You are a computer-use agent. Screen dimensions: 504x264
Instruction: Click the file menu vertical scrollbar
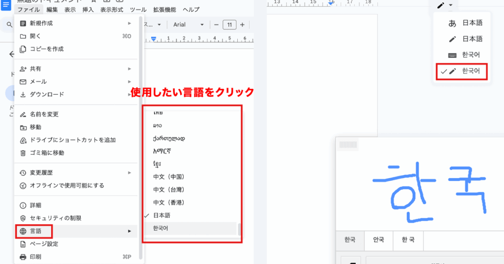click(140, 138)
